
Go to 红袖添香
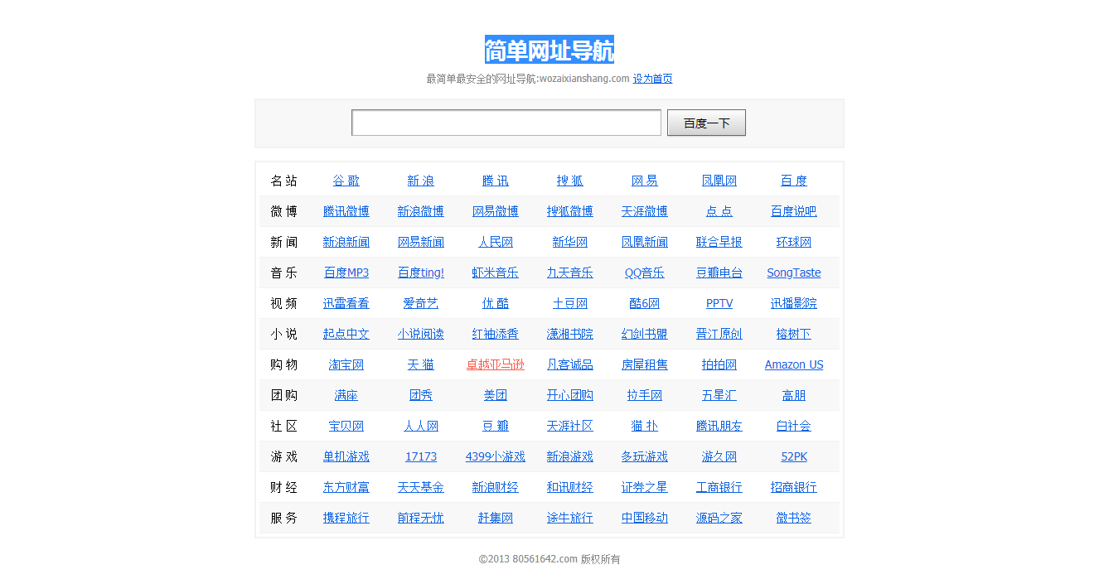[496, 334]
